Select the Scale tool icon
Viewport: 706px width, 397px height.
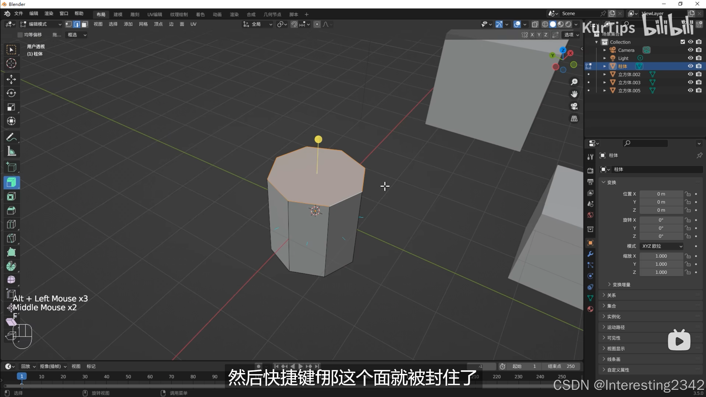11,107
